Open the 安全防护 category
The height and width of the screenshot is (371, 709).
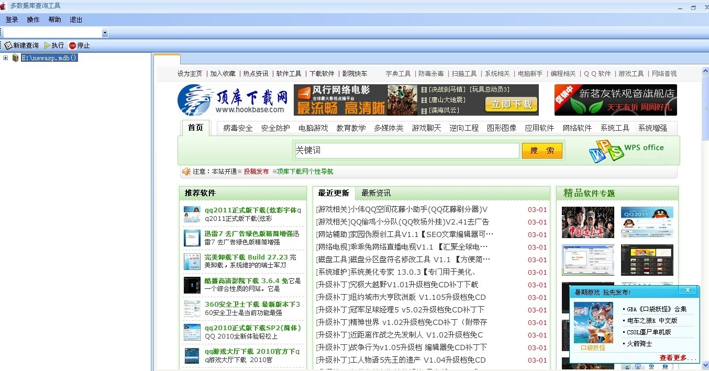[275, 128]
